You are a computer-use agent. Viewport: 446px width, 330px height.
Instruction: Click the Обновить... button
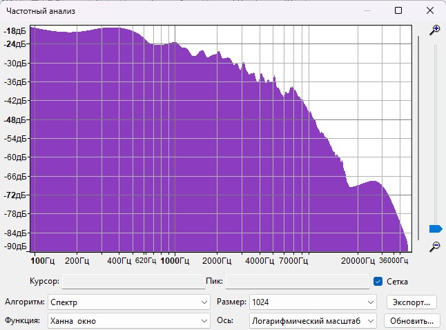[411, 321]
